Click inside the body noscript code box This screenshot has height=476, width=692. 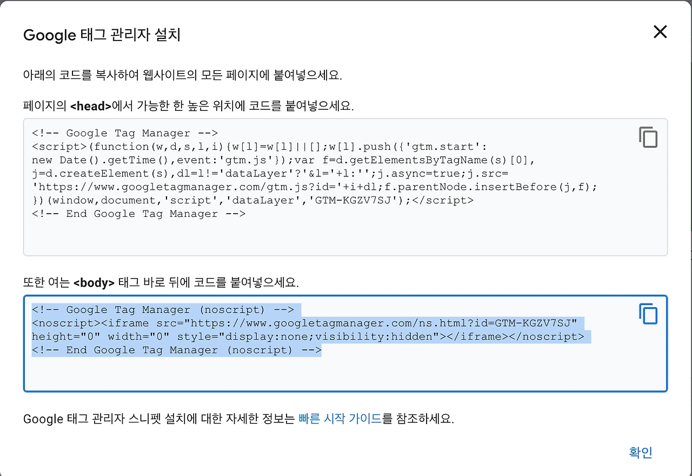pos(345,343)
